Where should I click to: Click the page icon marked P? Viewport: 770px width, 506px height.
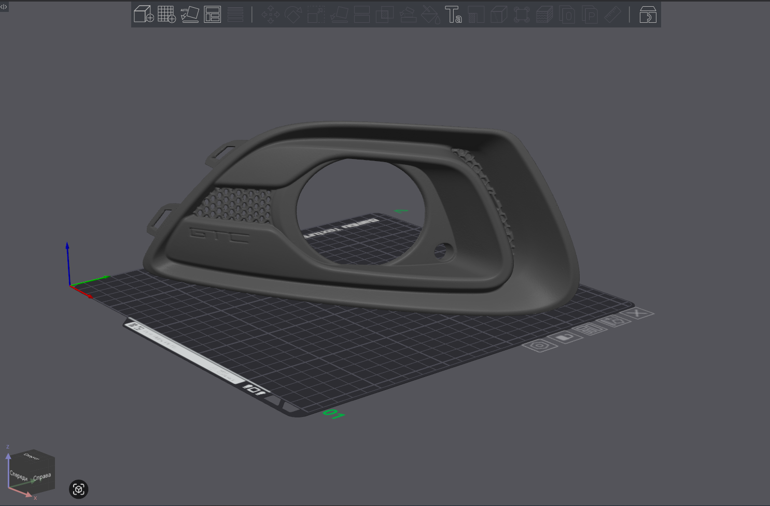pyautogui.click(x=590, y=14)
